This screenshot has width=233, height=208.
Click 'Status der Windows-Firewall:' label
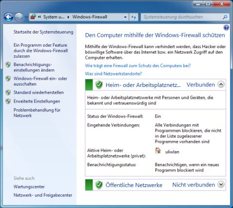(x=115, y=116)
